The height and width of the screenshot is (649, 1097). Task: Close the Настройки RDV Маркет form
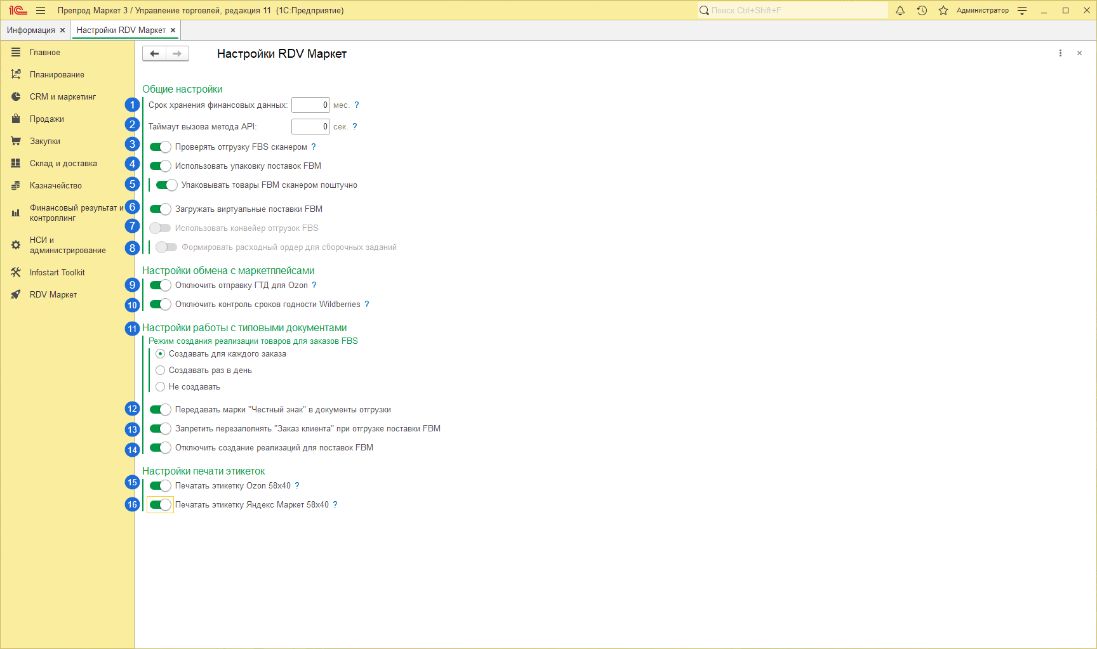point(1079,53)
